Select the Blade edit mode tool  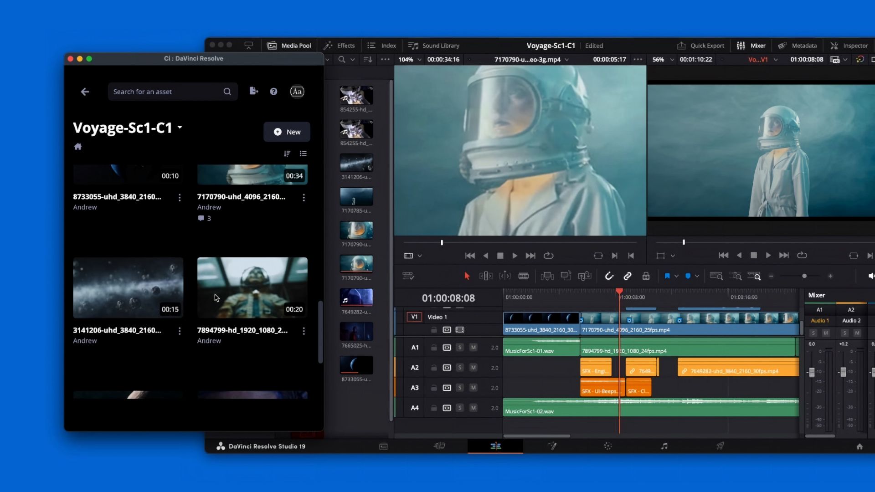pyautogui.click(x=524, y=276)
